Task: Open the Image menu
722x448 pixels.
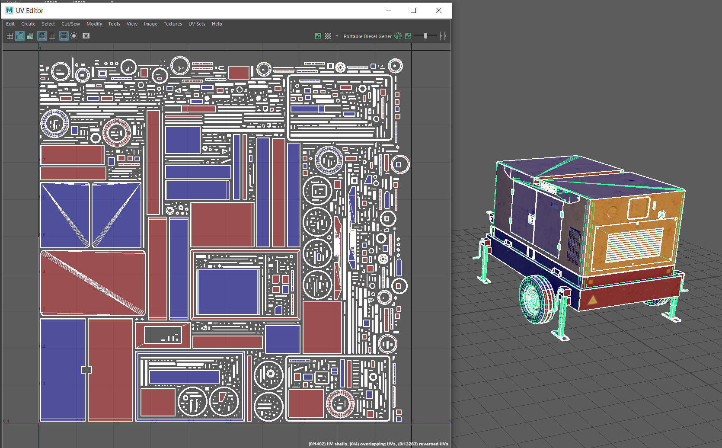Action: [150, 24]
